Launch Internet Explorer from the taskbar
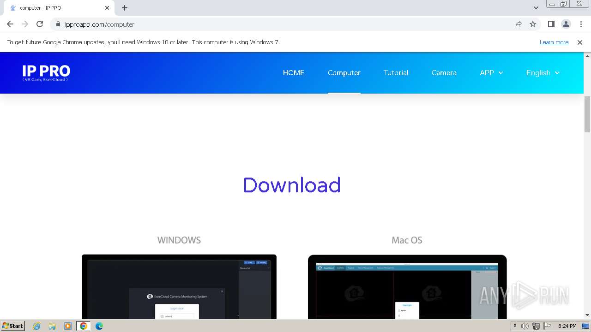Screen dimensions: 591x332 point(37,326)
